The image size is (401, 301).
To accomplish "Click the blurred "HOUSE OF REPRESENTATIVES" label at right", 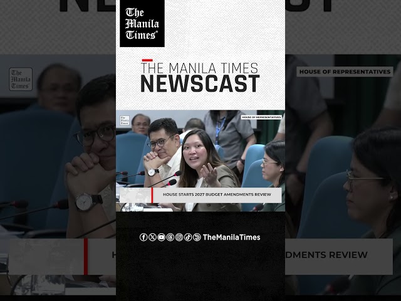I will point(345,71).
